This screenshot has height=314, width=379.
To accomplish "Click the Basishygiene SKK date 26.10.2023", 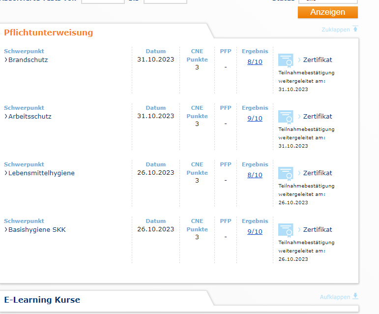I will tap(156, 229).
